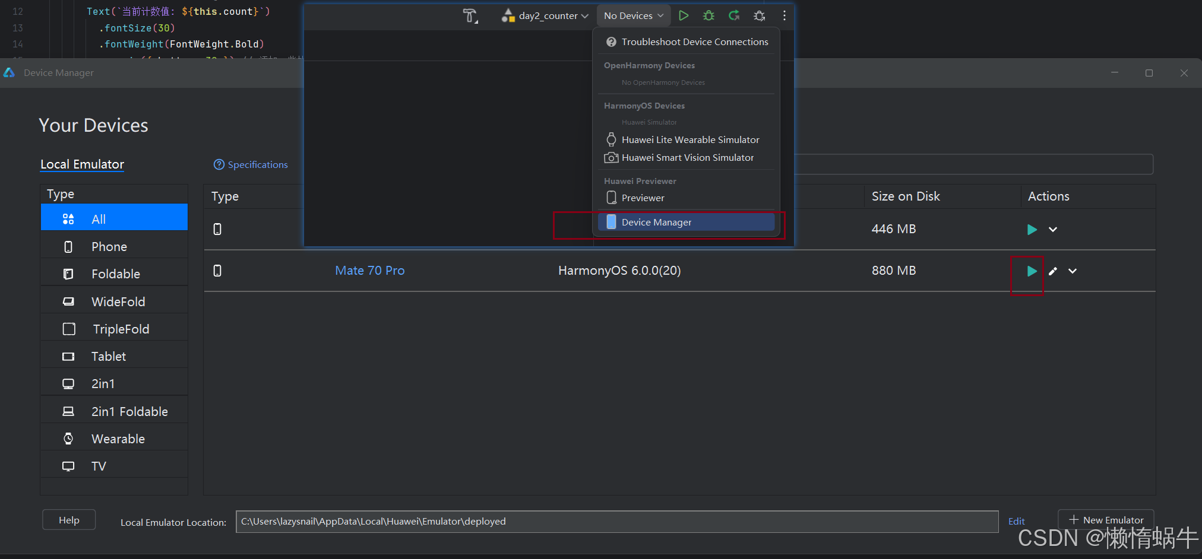Click Edit link for emulator location
Screen dimensions: 1202x559
click(1016, 521)
